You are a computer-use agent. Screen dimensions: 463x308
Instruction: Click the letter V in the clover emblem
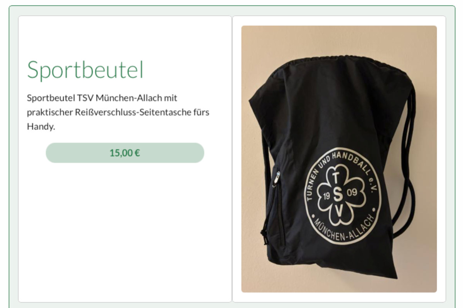(339, 211)
